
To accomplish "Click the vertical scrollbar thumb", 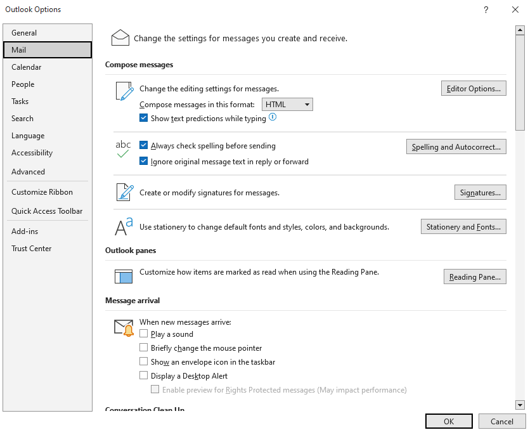I will tap(520, 82).
